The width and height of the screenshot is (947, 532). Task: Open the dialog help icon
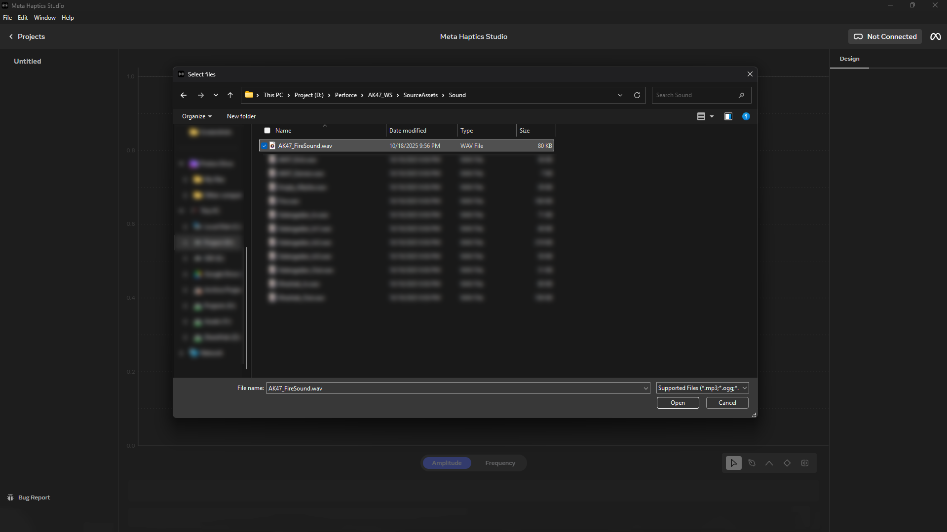(746, 116)
